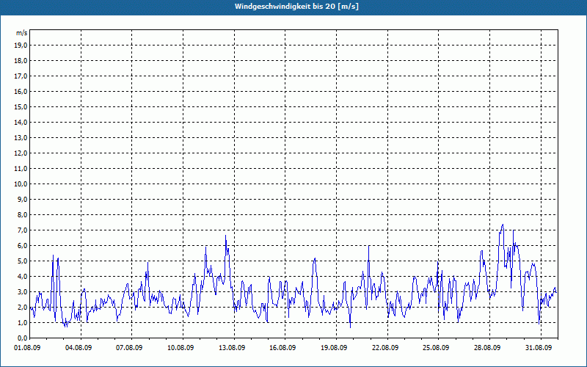Click the 'm/s' unit label

pyautogui.click(x=22, y=33)
